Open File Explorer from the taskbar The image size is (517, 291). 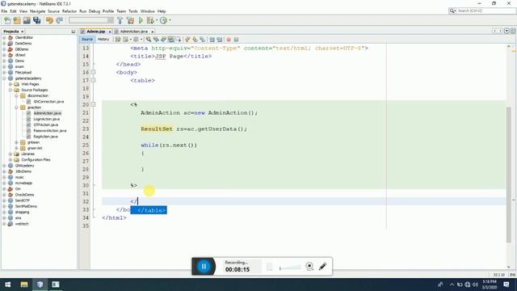(24, 284)
